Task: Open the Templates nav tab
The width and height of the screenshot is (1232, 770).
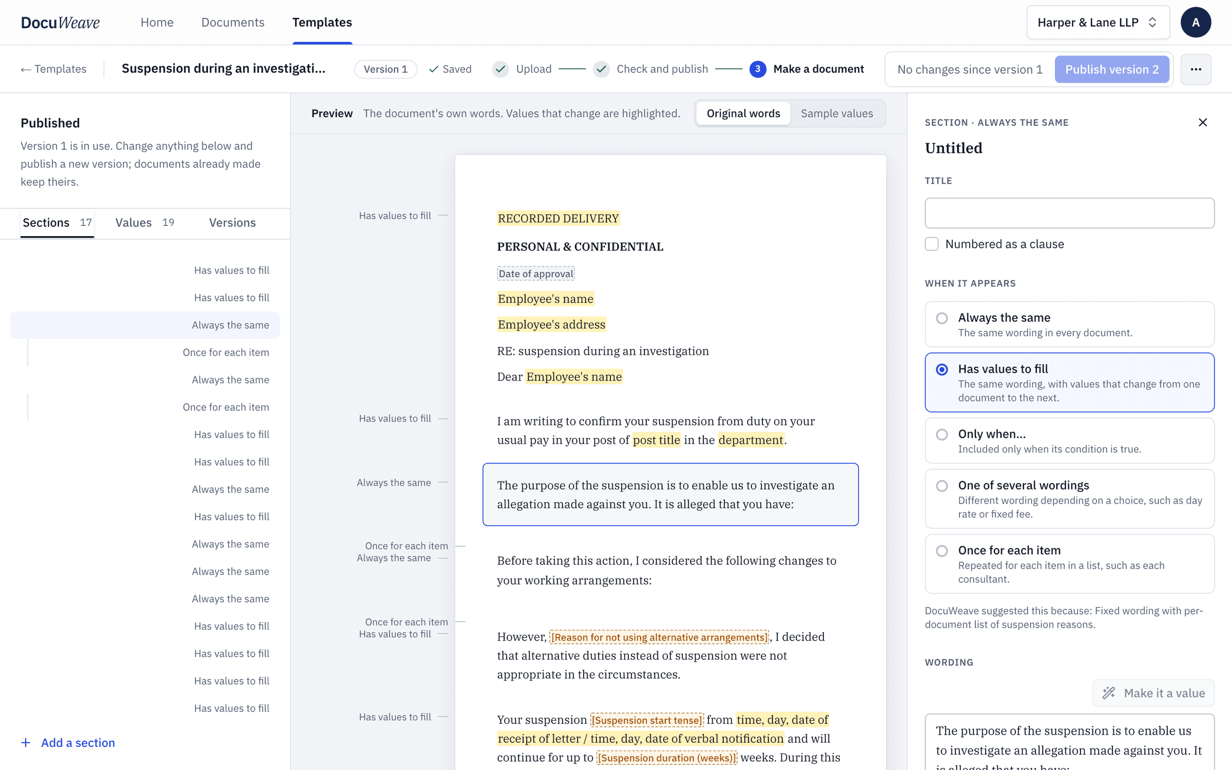Action: coord(322,22)
